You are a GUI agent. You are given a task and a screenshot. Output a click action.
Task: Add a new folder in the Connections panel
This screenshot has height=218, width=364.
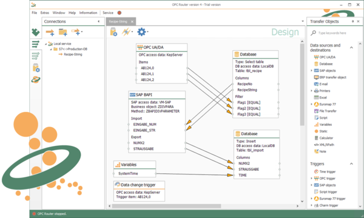(62, 32)
